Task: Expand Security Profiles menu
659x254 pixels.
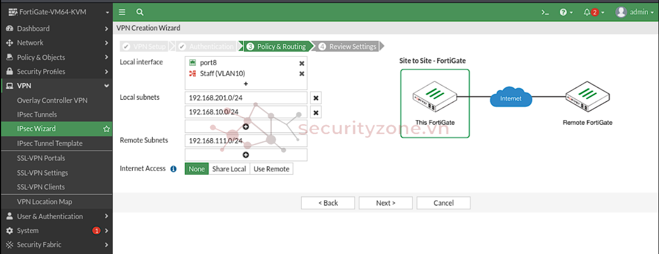Action: click(x=56, y=71)
